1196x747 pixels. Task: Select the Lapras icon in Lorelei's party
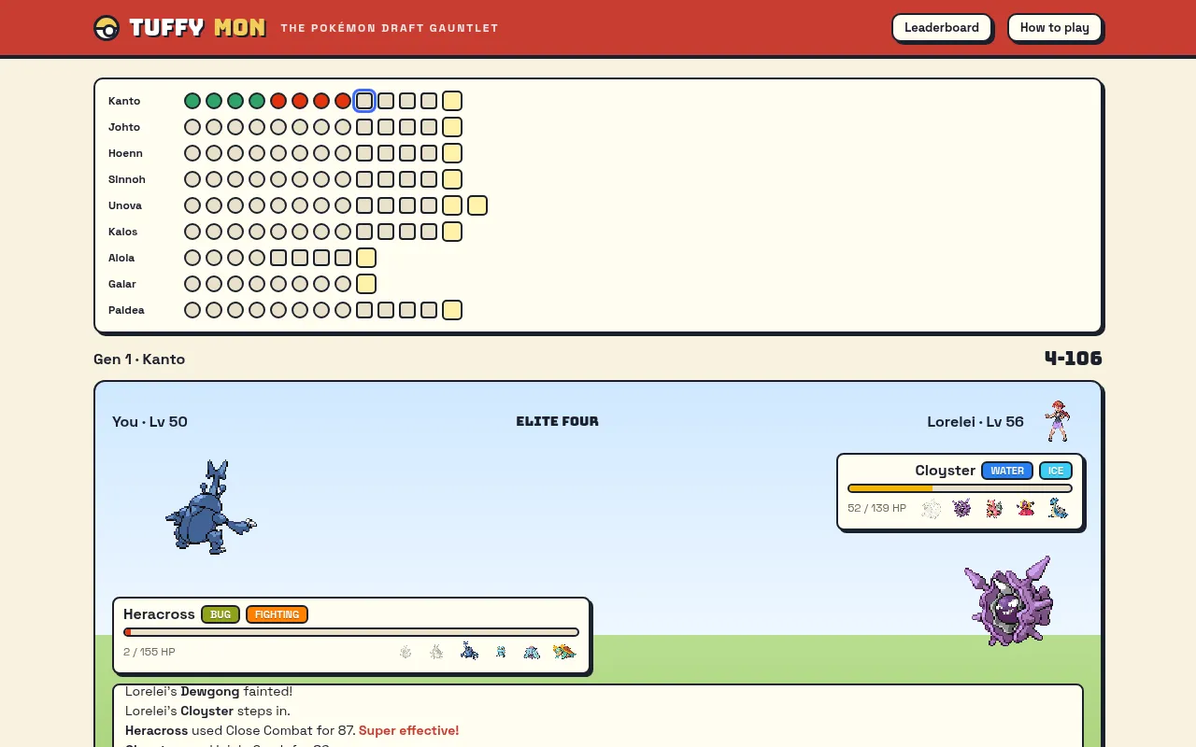point(1058,508)
